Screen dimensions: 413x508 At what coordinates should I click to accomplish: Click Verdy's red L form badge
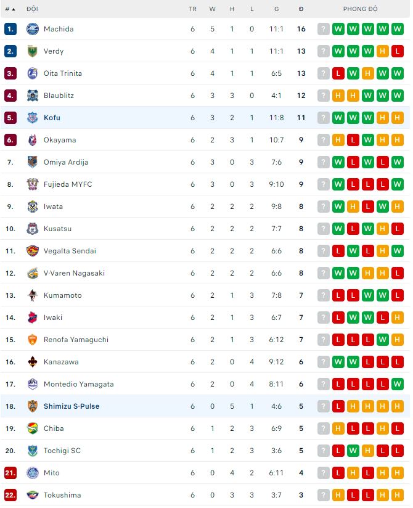[398, 51]
